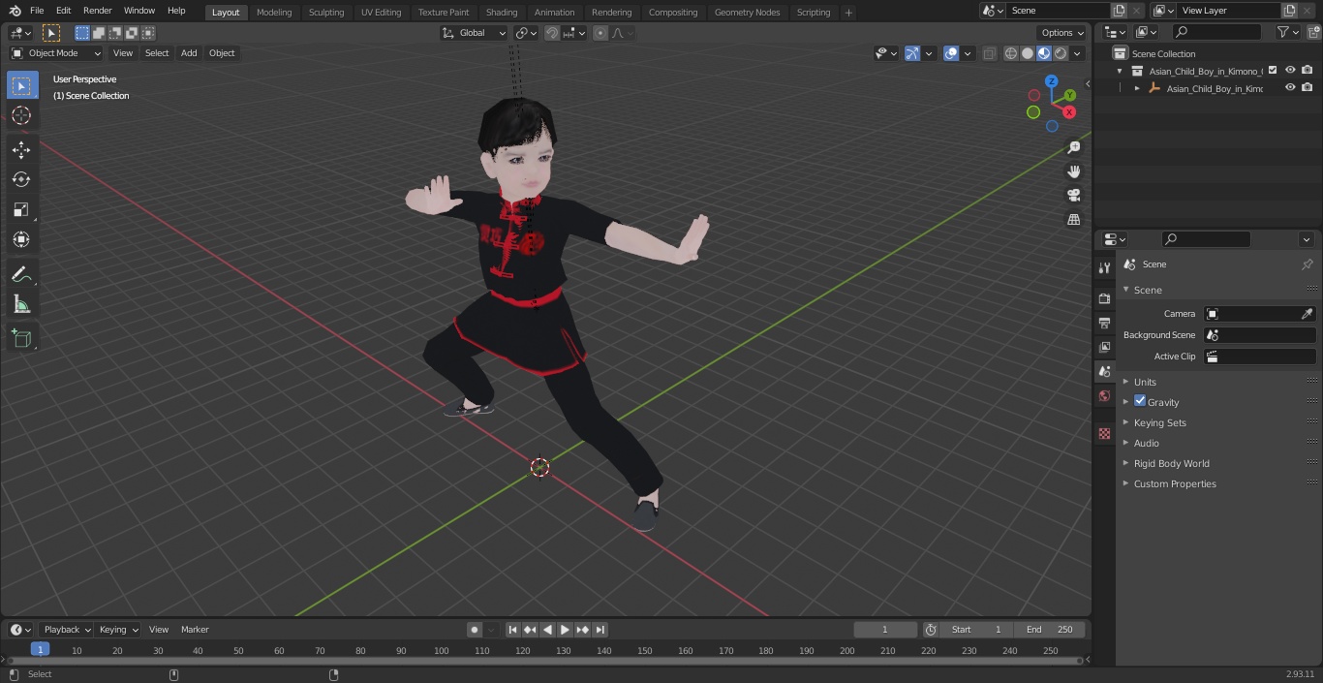Open the Outliner filter dropdown
Image resolution: width=1323 pixels, height=683 pixels.
(x=1287, y=32)
